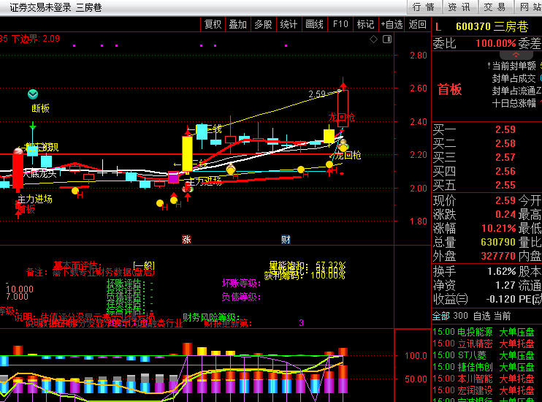Select the 多股 multi-stock view
The width and height of the screenshot is (542, 402).
click(263, 24)
